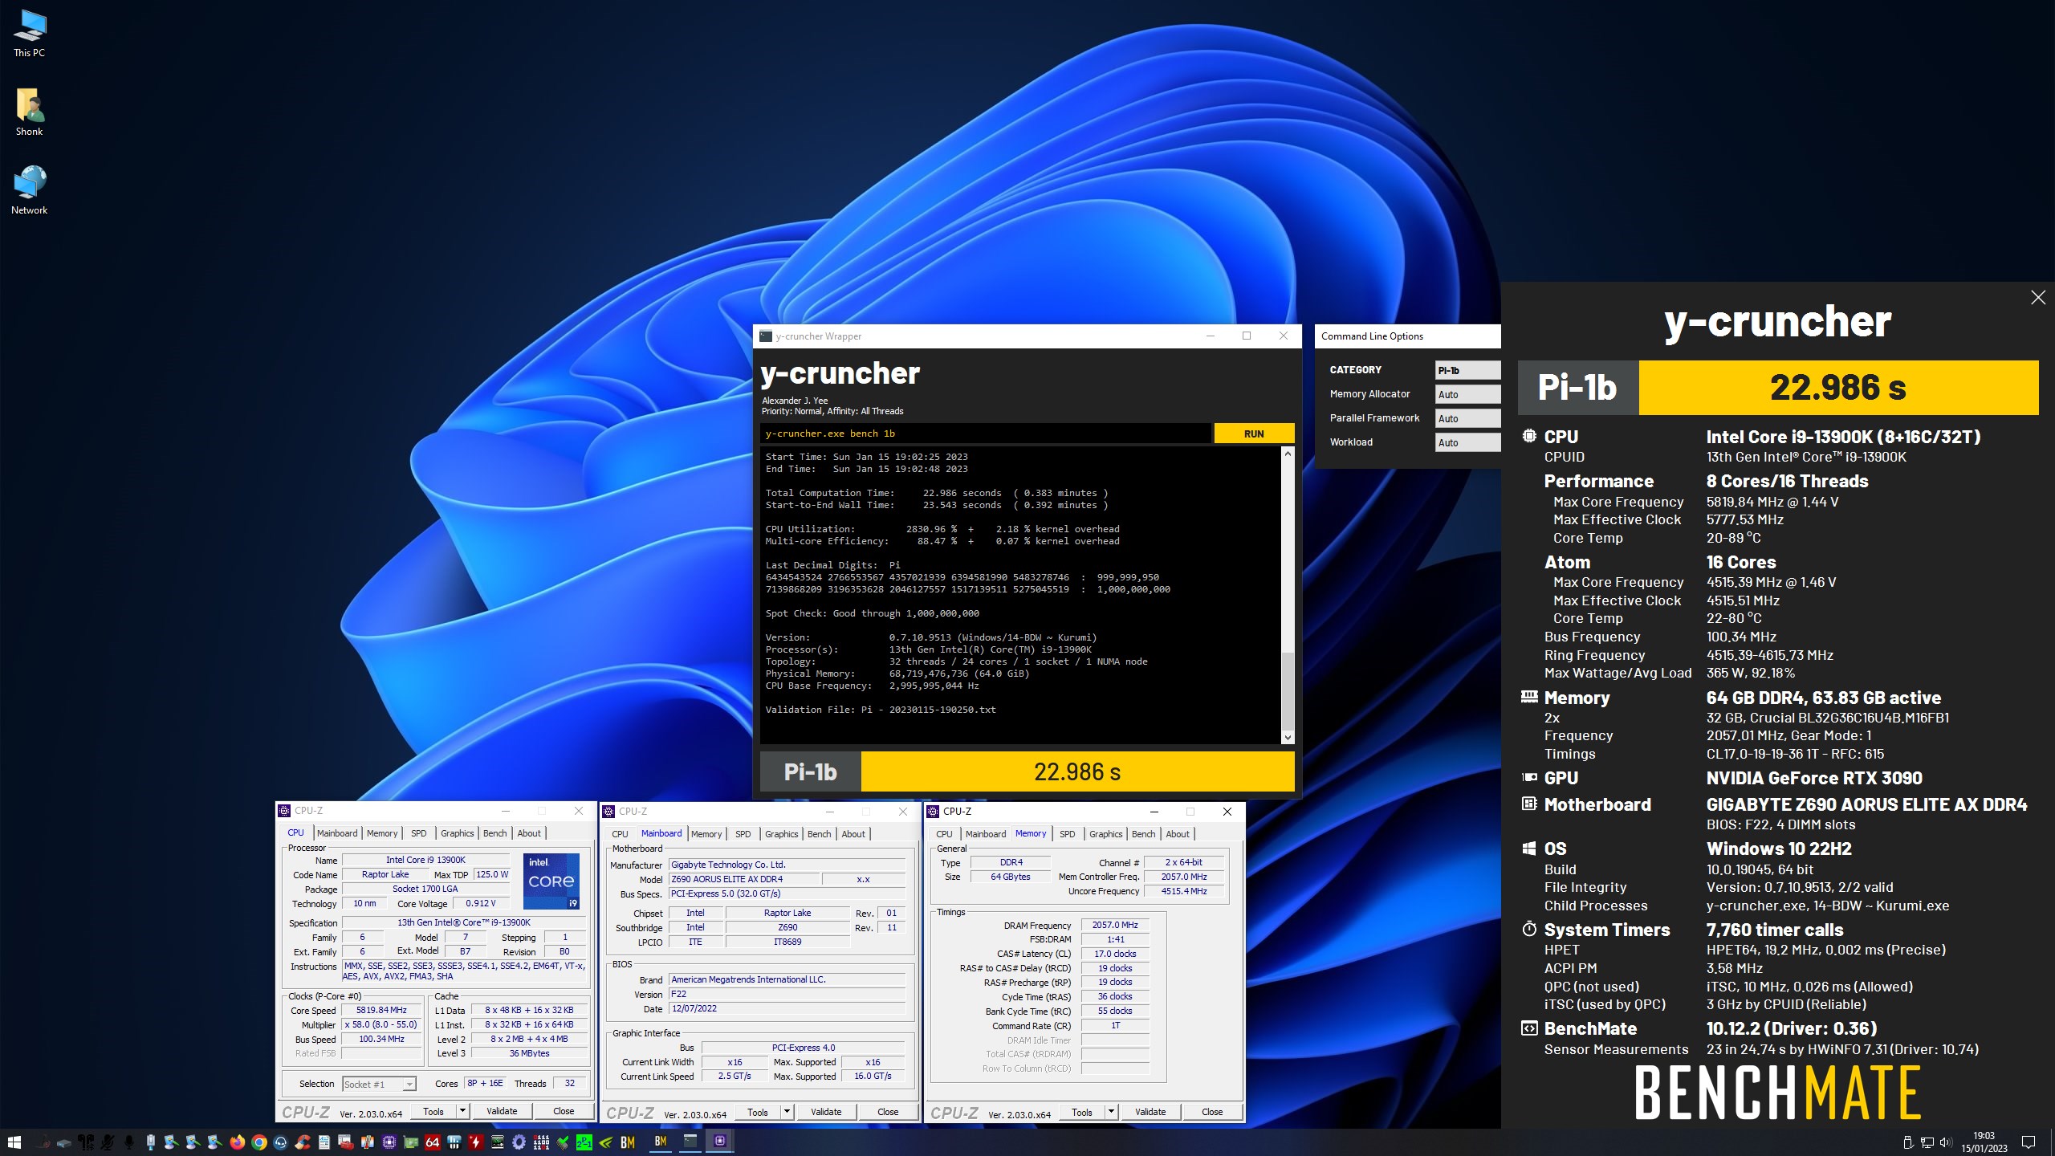Click the taskbar clock showing 19:03
Screen dimensions: 2055x1156
click(x=1984, y=1142)
